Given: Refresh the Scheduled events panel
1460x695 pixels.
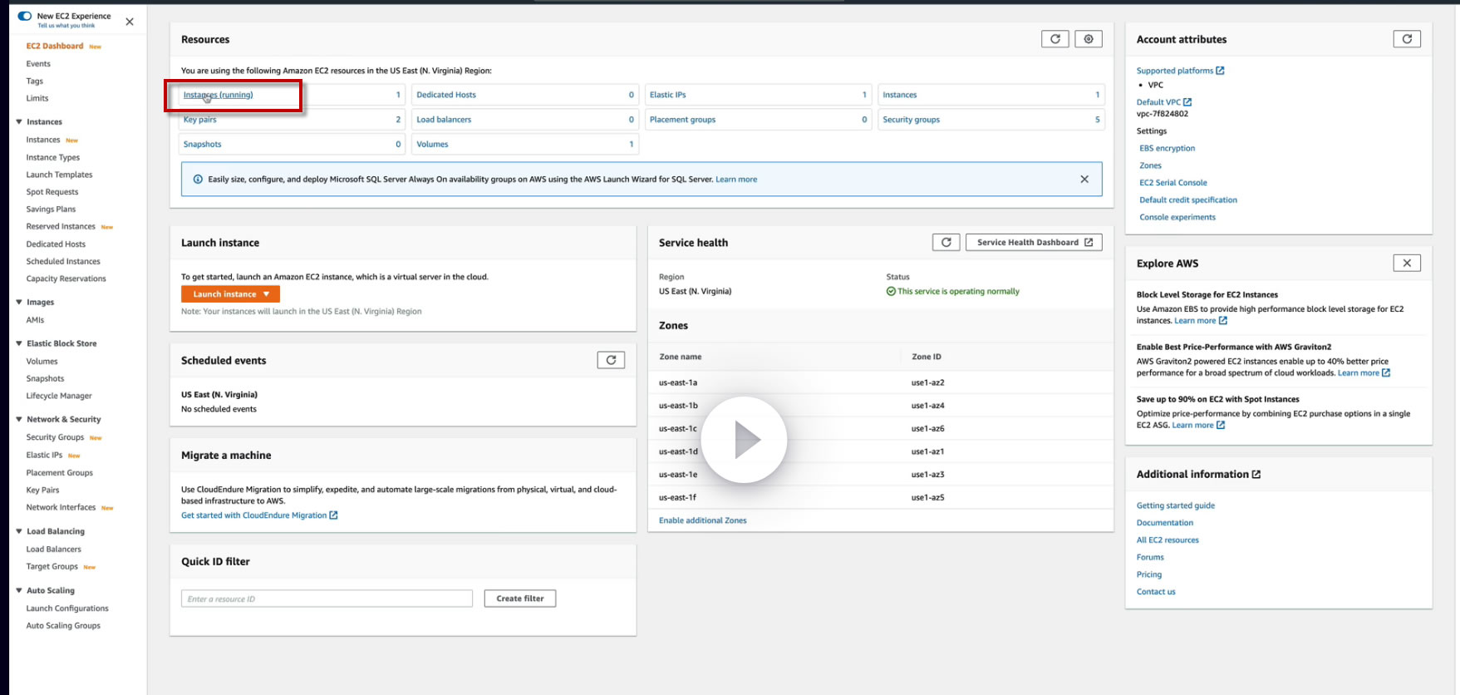Looking at the screenshot, I should [611, 360].
